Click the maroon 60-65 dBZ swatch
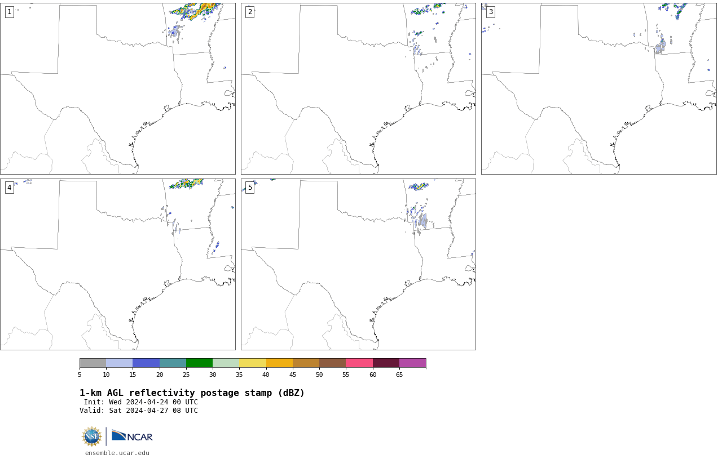This screenshot has width=722, height=459. coord(386,363)
